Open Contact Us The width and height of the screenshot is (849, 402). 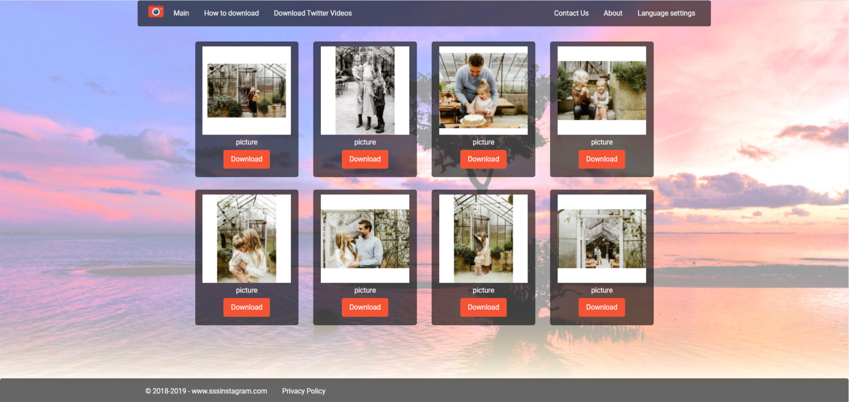(x=571, y=12)
